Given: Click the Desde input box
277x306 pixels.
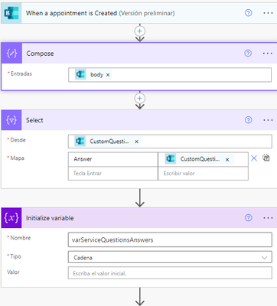Looking at the screenshot, I should point(170,142).
